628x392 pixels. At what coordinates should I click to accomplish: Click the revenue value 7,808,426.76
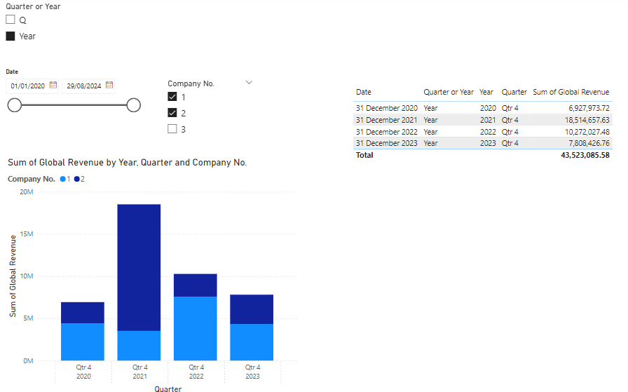coord(589,143)
